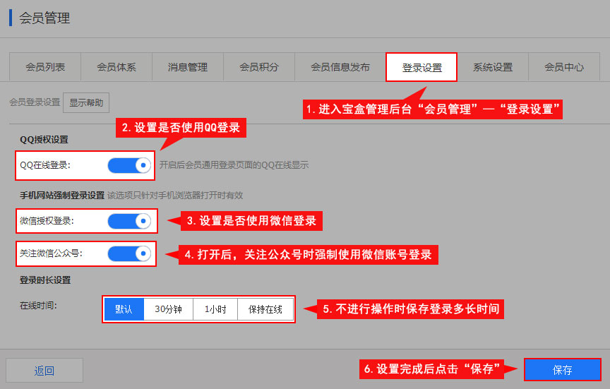Screen dimensions: 610x389
Task: Select the 登录设置 tab
Action: click(421, 67)
